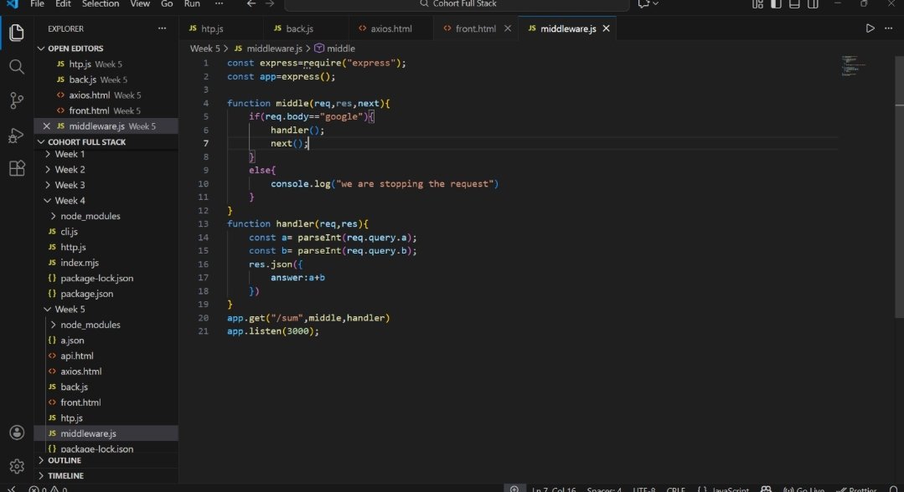Click the Ln 7, Col 16 cursor position indicator
Viewport: 904px width, 492px height.
click(554, 489)
